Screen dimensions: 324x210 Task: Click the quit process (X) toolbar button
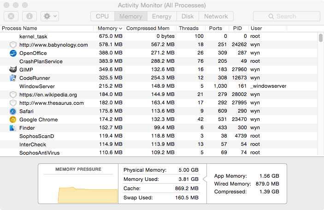11,16
